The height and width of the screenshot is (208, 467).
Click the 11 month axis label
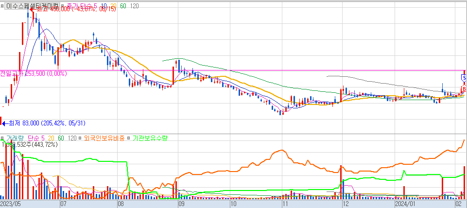click(x=285, y=205)
